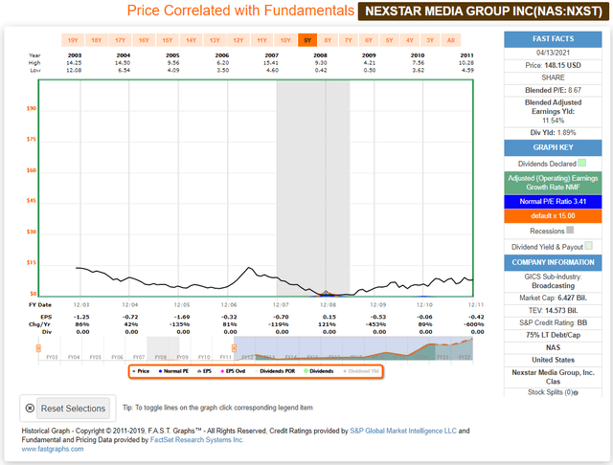
Task: Click the circled X icon beside Reset Selections
Action: 30,409
